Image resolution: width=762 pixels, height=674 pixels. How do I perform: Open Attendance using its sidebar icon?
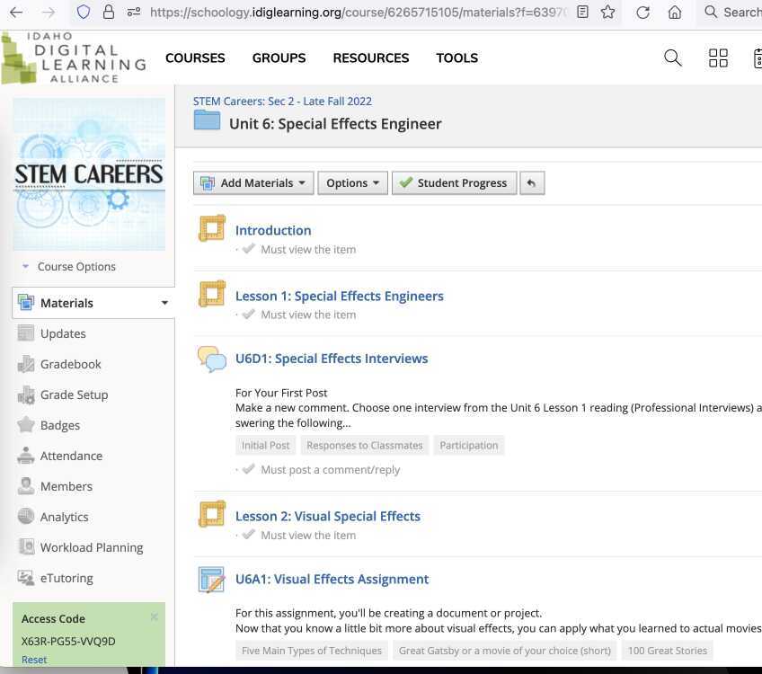coord(26,456)
